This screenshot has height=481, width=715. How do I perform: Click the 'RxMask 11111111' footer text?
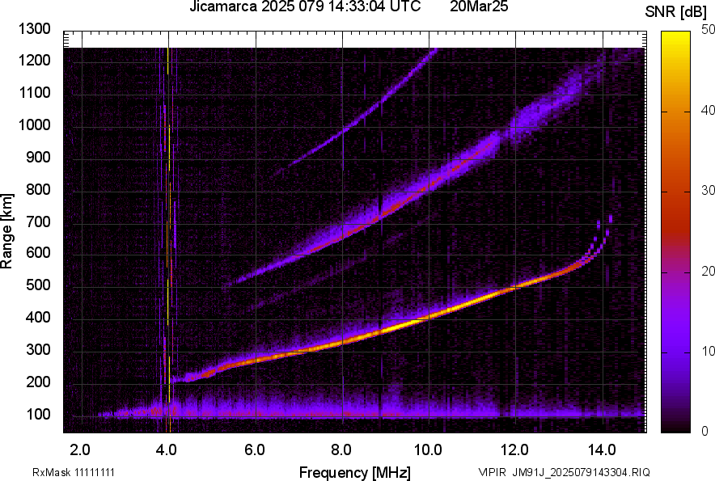coord(74,472)
